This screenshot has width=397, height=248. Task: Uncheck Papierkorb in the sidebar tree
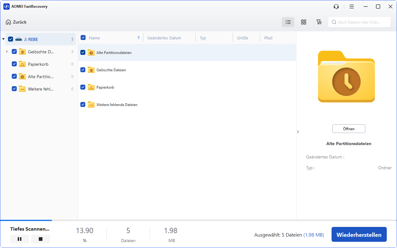[x=14, y=64]
